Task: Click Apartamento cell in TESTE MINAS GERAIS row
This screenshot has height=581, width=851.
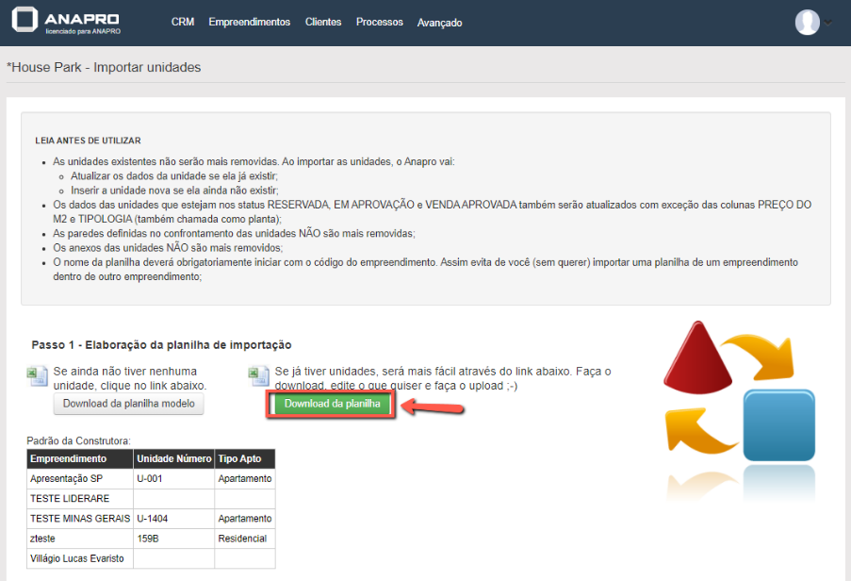Action: pos(245,519)
